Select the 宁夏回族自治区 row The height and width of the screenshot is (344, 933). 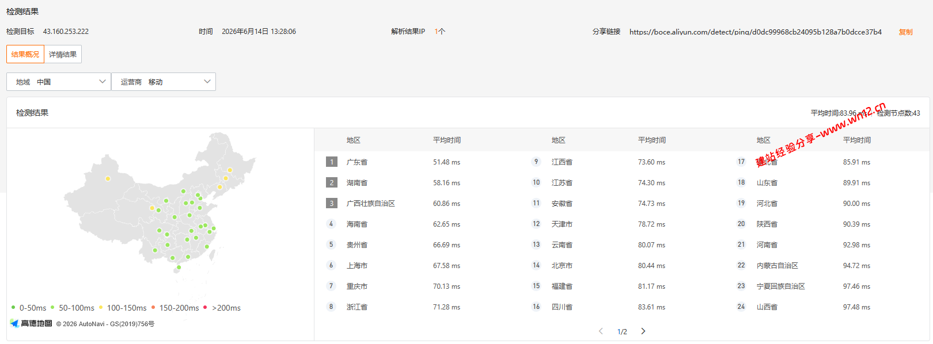tap(827, 286)
